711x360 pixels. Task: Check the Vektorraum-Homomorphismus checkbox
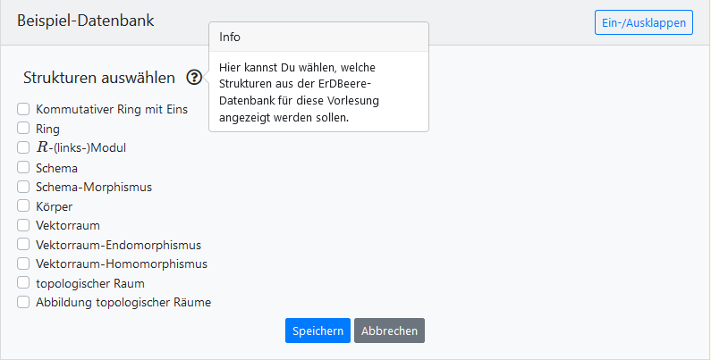tap(23, 264)
